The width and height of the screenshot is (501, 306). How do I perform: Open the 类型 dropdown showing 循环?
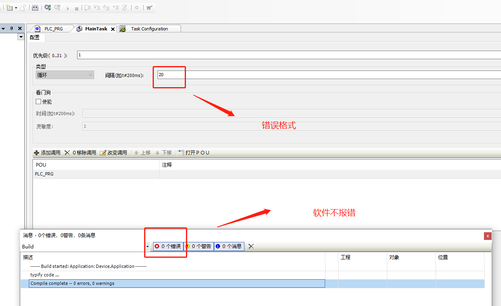[65, 75]
